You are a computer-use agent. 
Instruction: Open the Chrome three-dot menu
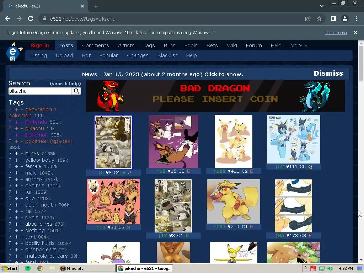click(x=356, y=18)
